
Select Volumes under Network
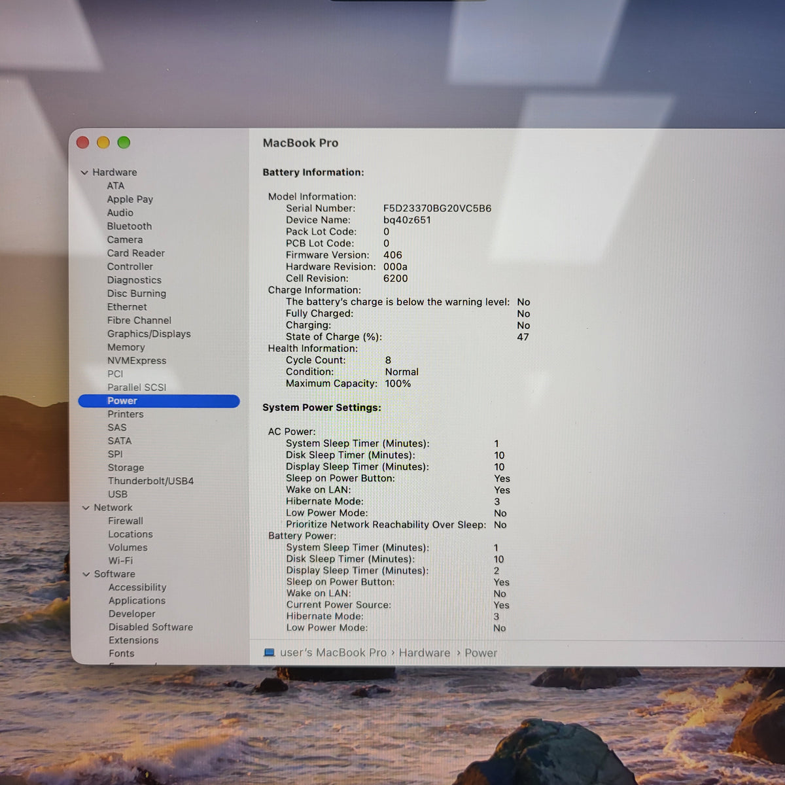(128, 548)
